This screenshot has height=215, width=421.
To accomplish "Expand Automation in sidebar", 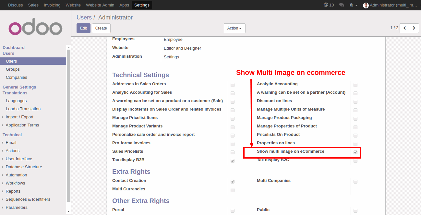I will [x=16, y=175].
